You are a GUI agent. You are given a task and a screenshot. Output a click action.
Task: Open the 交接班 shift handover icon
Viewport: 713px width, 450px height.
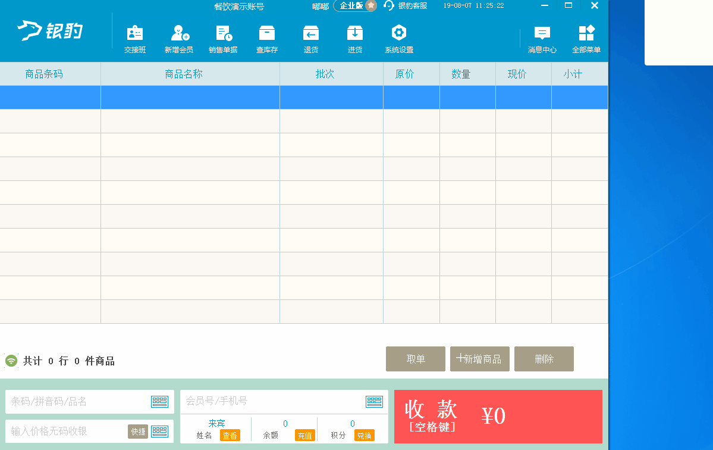pos(134,39)
